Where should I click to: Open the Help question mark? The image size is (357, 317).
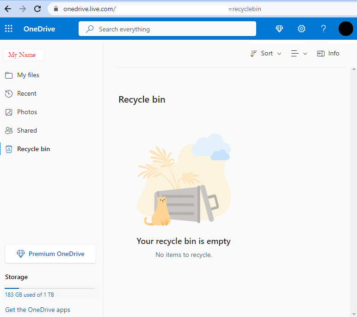[323, 29]
